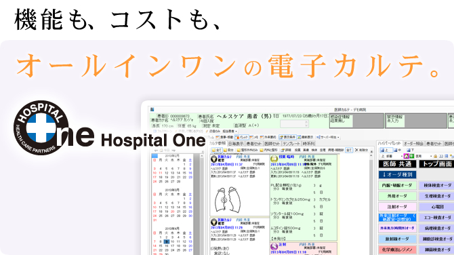Open the サーバー呼出 dropdown menu
The width and height of the screenshot is (454, 255).
(x=328, y=137)
